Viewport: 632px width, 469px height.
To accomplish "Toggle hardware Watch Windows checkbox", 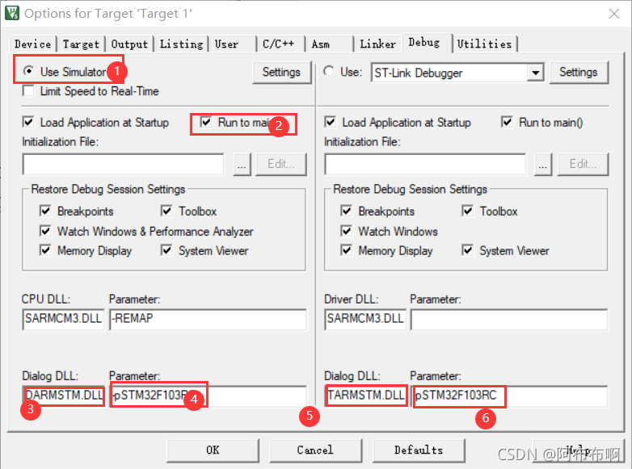I will [346, 231].
